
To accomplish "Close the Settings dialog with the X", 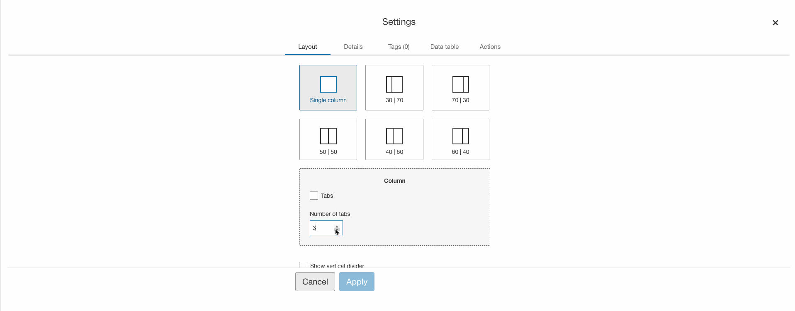I will coord(775,23).
